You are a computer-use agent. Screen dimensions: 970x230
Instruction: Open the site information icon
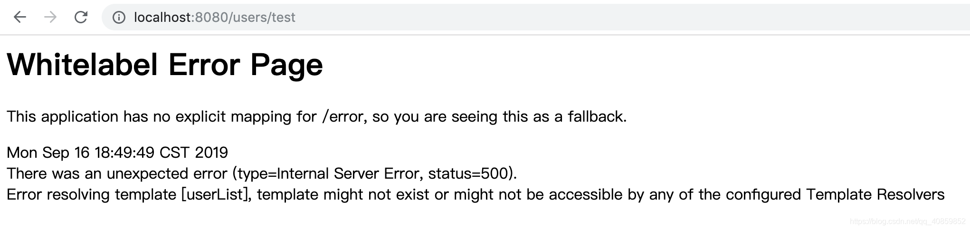pos(119,18)
